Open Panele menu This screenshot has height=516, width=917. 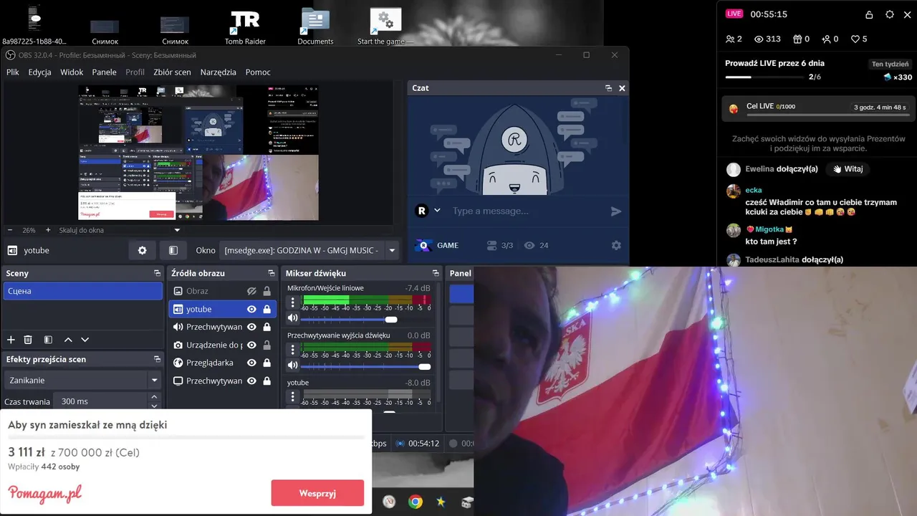(x=105, y=72)
